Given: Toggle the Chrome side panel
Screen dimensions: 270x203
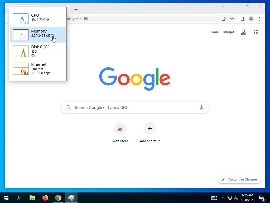Looking at the screenshot, I should (x=243, y=19).
